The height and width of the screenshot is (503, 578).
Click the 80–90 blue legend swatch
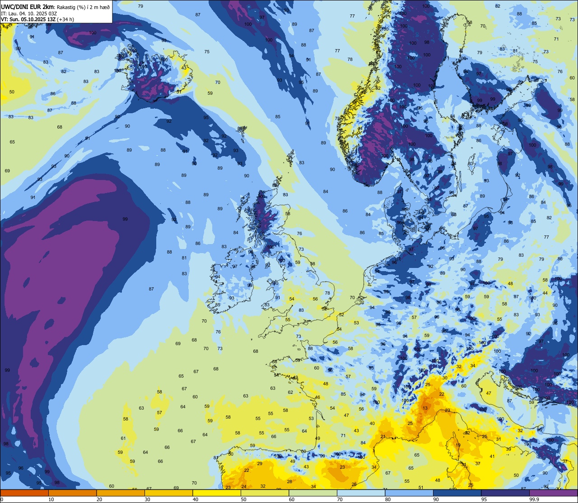pyautogui.click(x=409, y=493)
